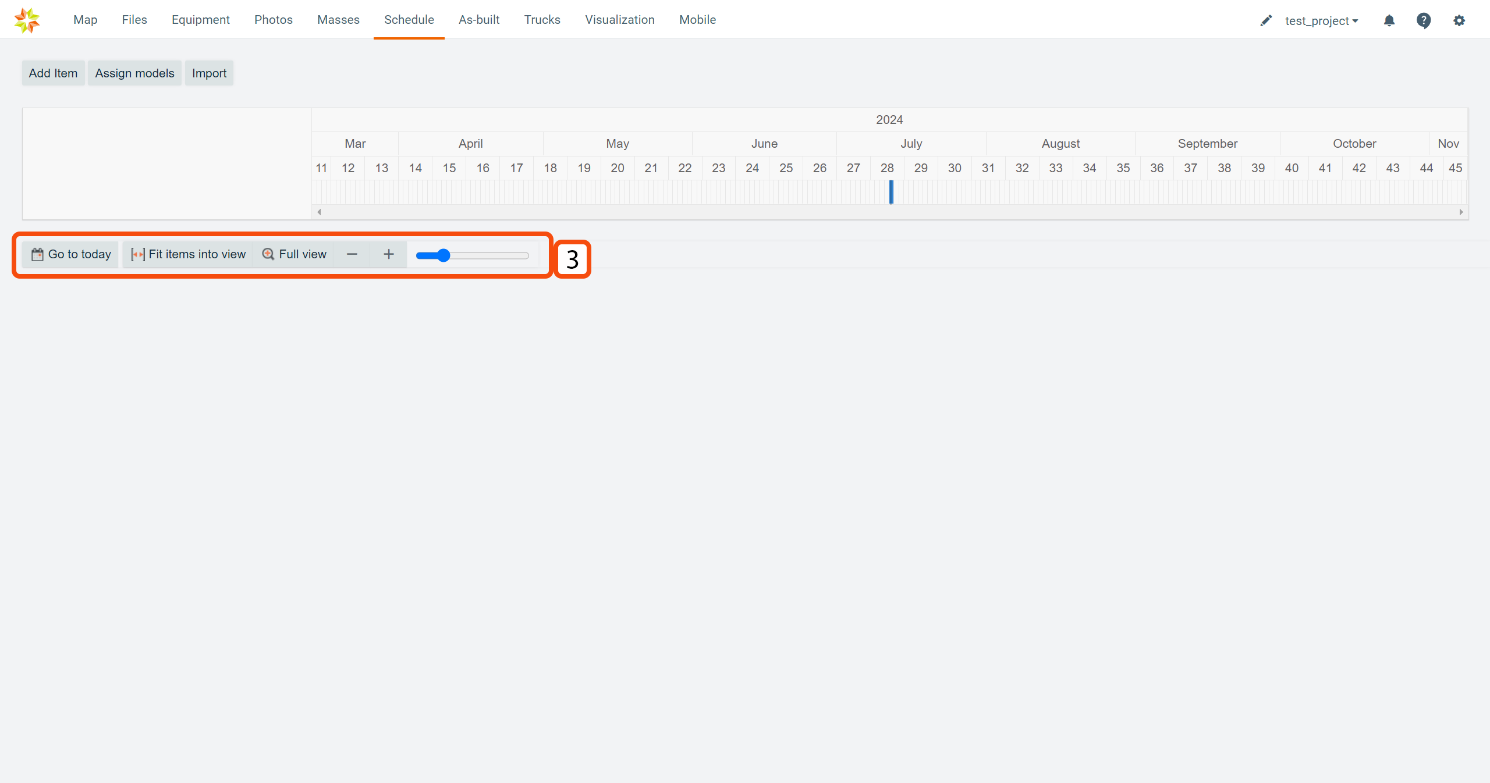Viewport: 1490px width, 783px height.
Task: Adjust the timeline zoom slider
Action: click(x=444, y=255)
